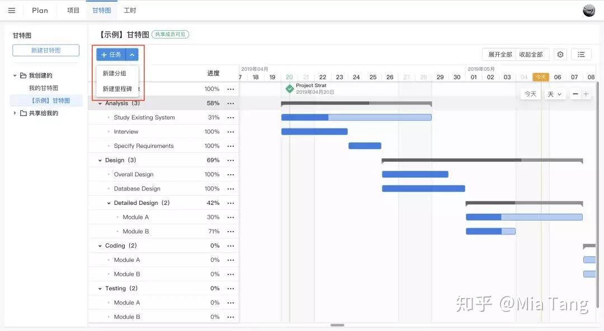Viewport: 604px width, 331px height.
Task: Open more options for Study Existing System
Action: click(x=231, y=117)
